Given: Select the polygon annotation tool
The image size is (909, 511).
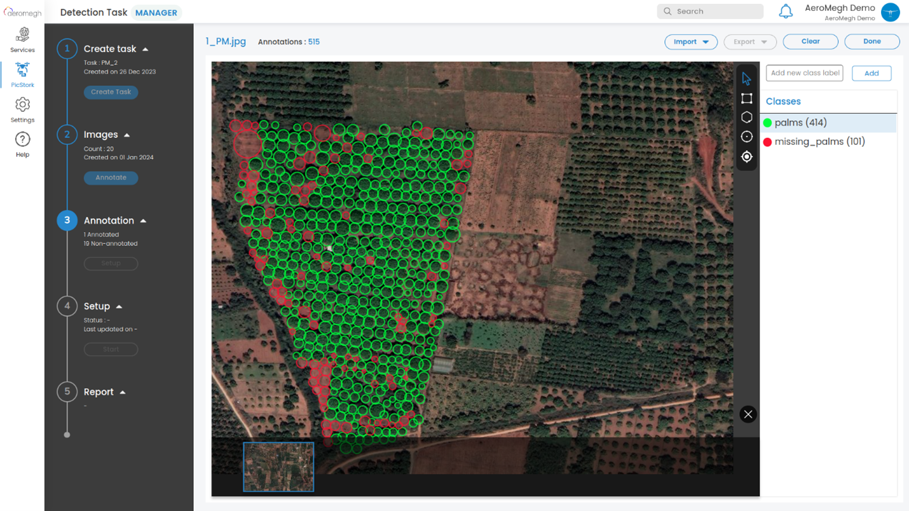Looking at the screenshot, I should pos(746,118).
